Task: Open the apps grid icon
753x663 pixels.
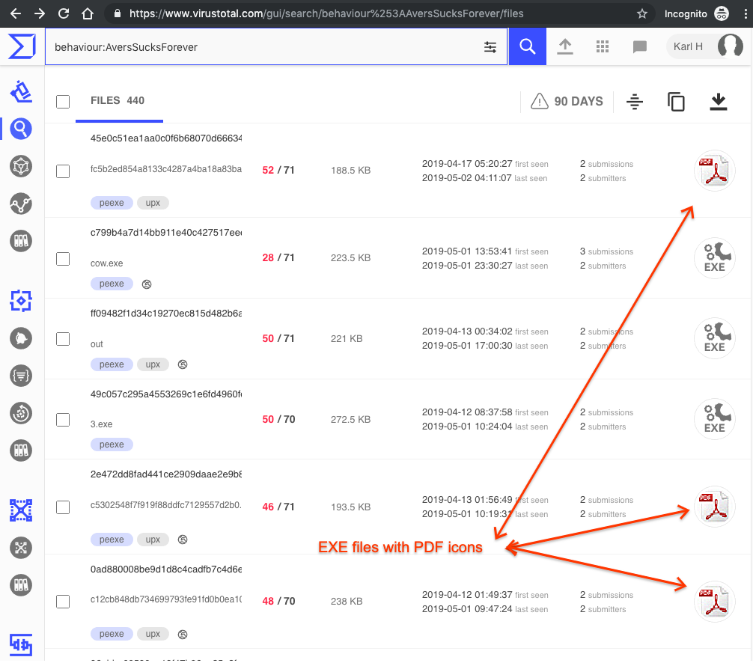Action: tap(603, 46)
